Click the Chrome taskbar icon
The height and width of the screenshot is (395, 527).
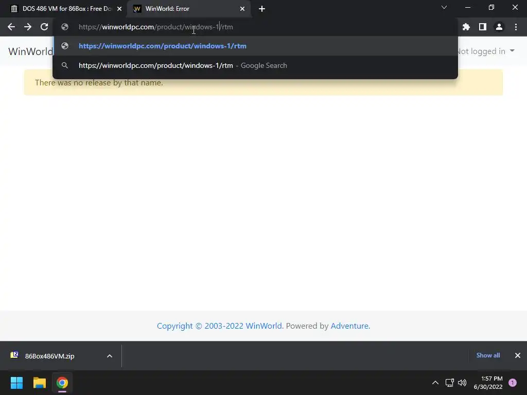62,383
